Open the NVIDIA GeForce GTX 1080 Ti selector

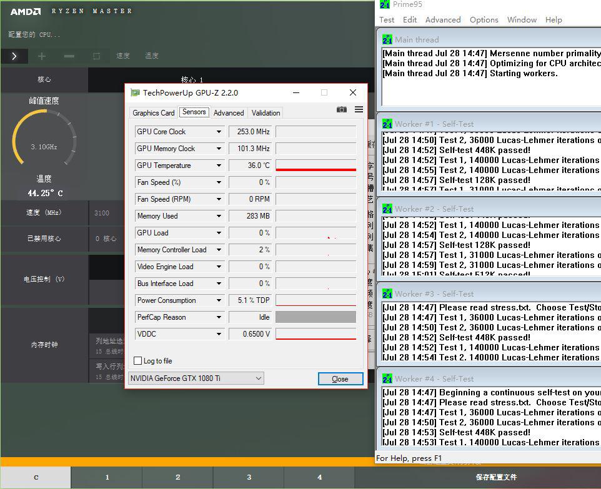point(196,378)
